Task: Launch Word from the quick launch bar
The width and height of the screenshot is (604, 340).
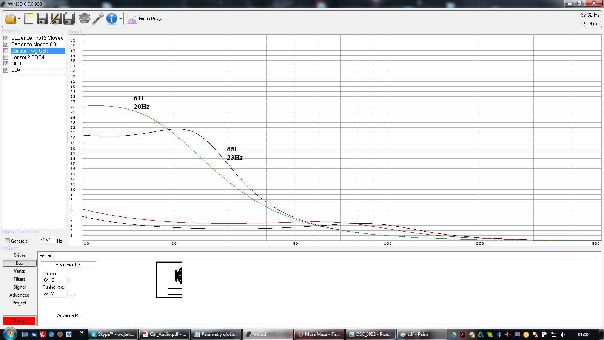Action: pyautogui.click(x=69, y=335)
